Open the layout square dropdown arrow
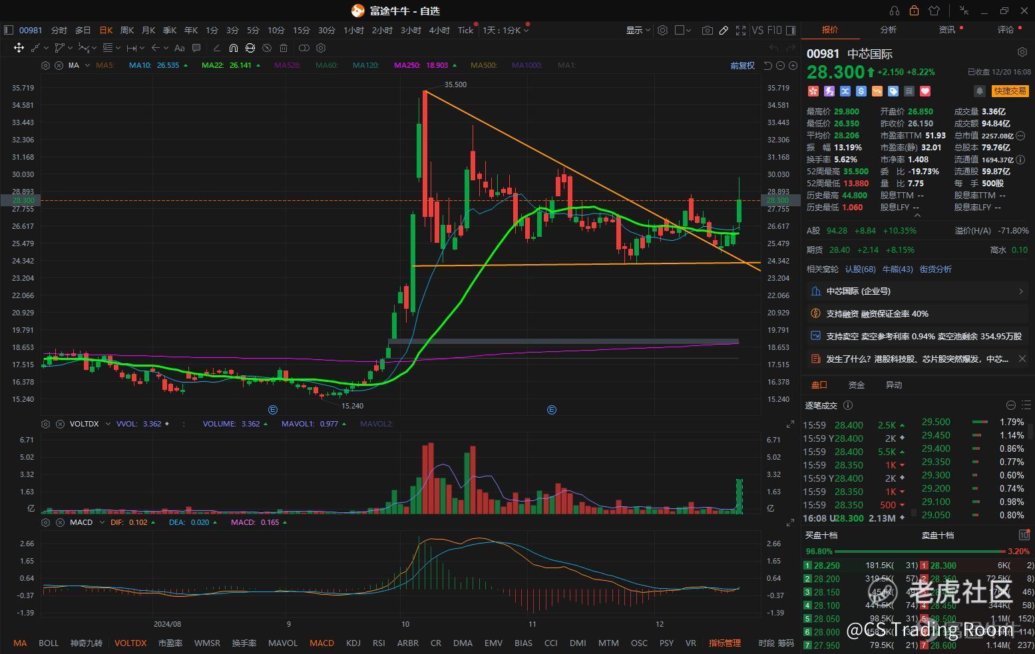Image resolution: width=1035 pixels, height=654 pixels. 688,30
